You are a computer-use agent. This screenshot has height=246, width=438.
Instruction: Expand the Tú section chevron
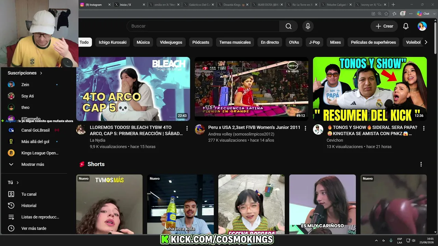point(17,183)
